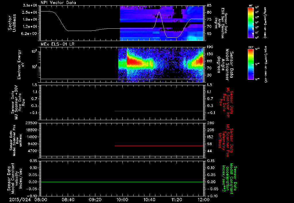
Task: Click the '85' sun elevation tick label
Action: click(209, 5)
